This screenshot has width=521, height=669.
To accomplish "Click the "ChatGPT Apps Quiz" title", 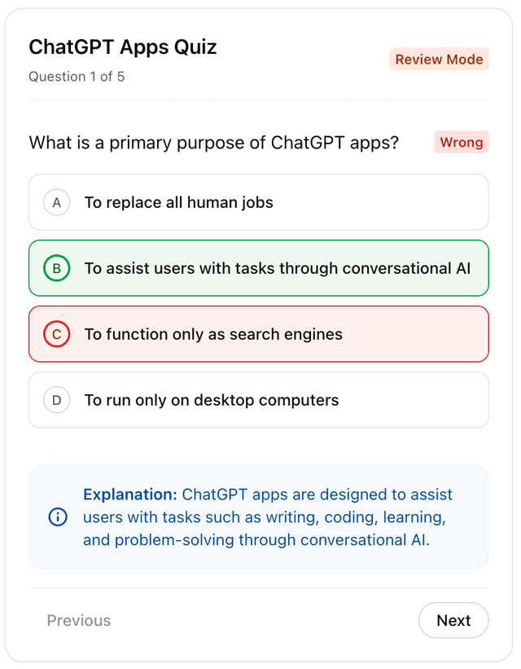I will coord(123,47).
